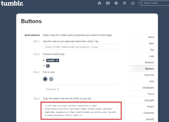View the Copyright page
The width and height of the screenshot is (169, 122).
(x=149, y=100)
